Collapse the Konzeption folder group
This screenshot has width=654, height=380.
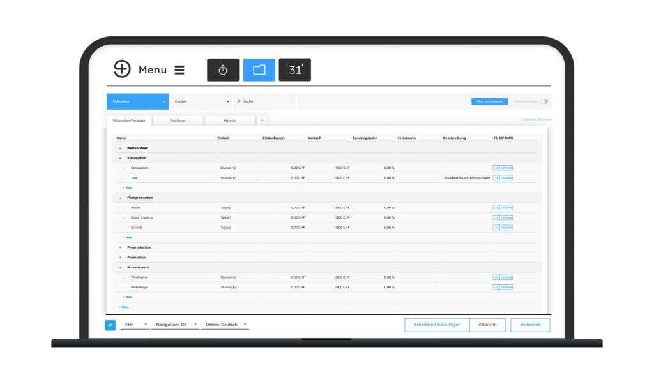tap(121, 158)
